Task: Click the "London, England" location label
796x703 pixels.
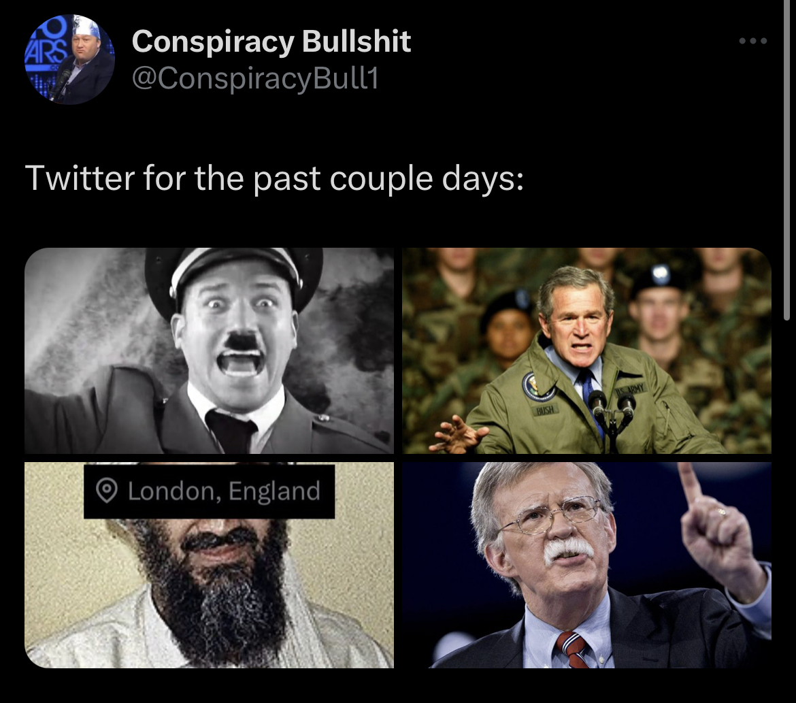Action: (224, 491)
